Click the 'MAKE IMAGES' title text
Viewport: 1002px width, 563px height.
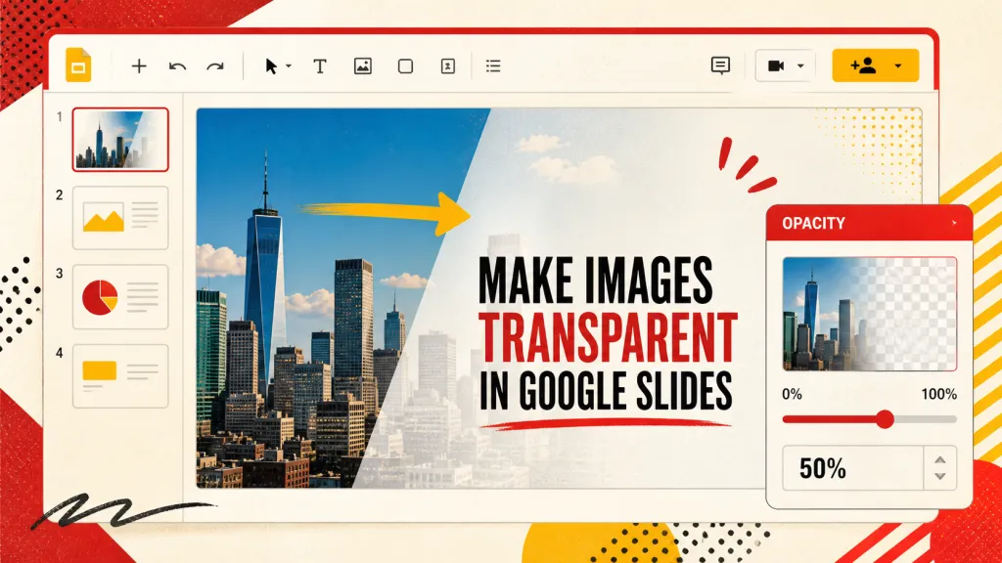tap(595, 281)
